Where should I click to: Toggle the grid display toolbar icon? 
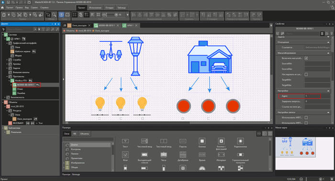[75, 15]
